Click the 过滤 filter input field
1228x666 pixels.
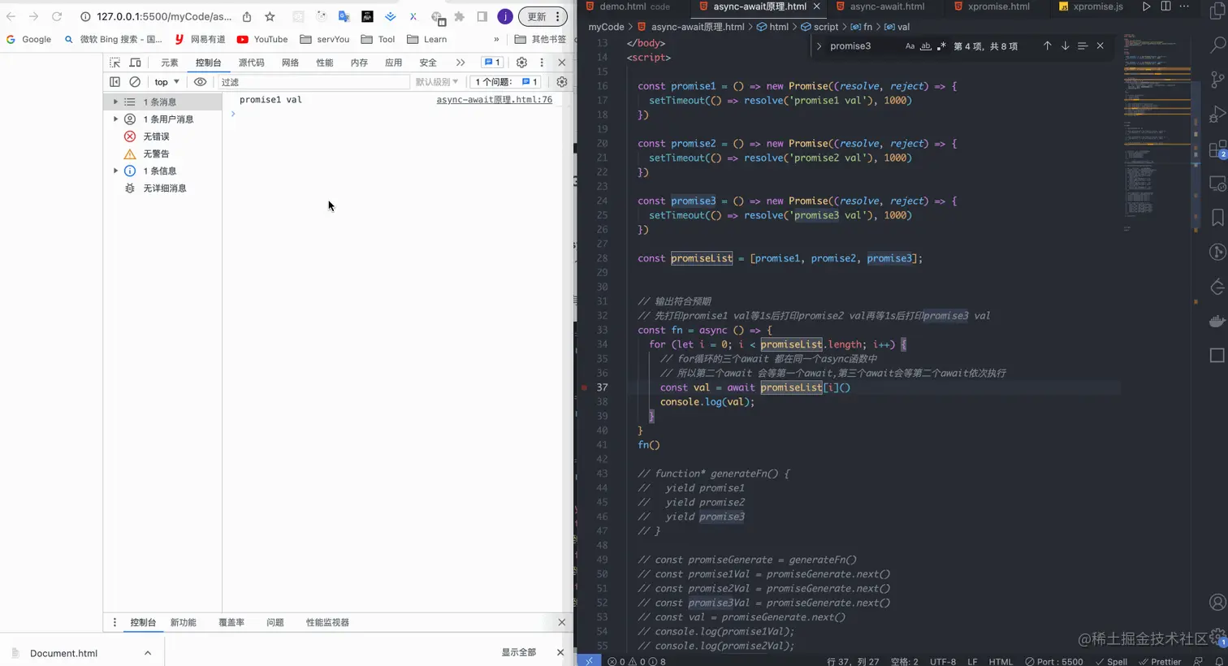coord(313,82)
